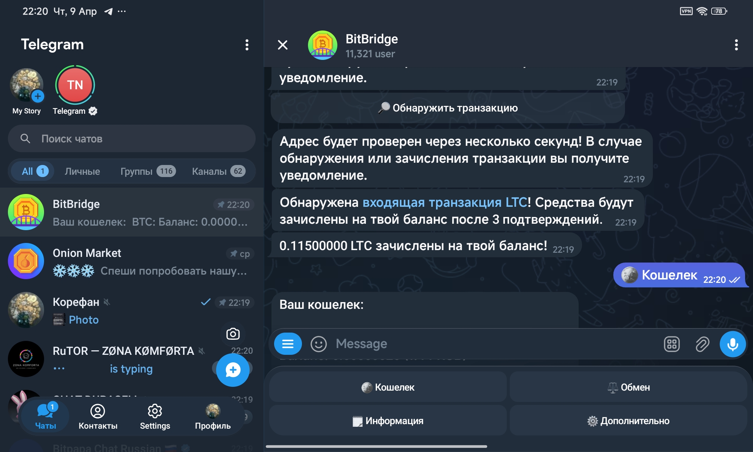This screenshot has width=753, height=452.
Task: Open the emoji picker in message bar
Action: point(319,344)
